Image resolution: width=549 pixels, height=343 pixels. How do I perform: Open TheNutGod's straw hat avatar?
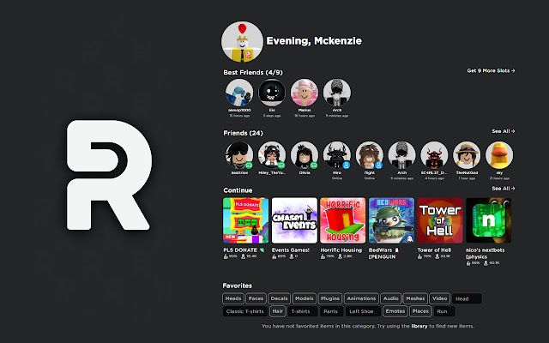(467, 155)
